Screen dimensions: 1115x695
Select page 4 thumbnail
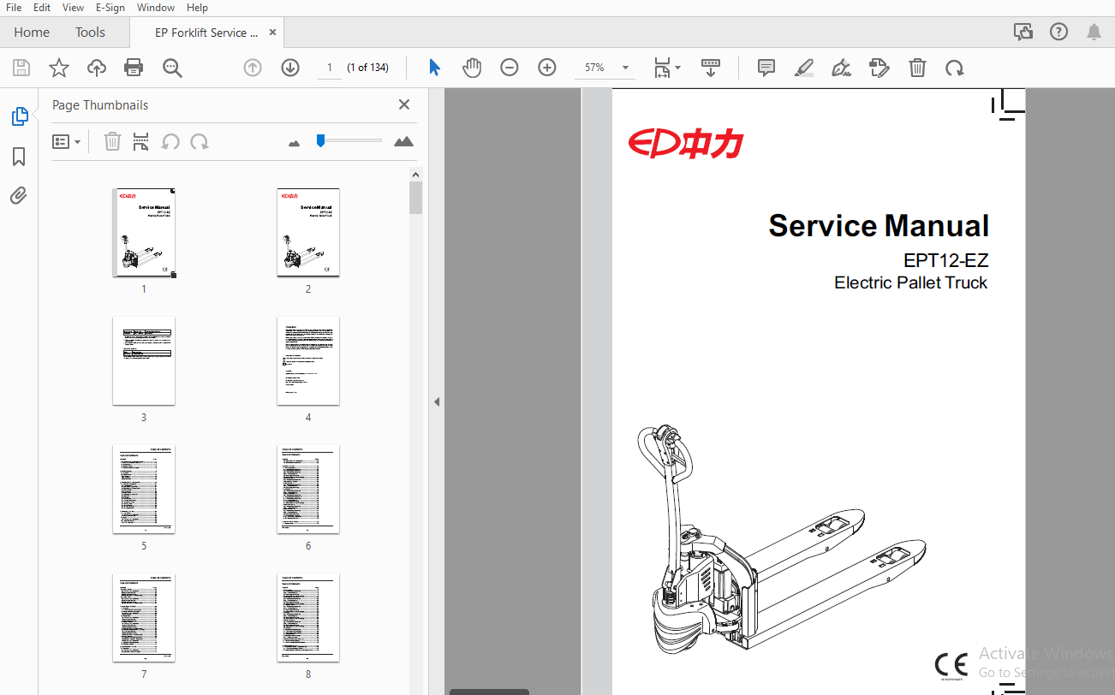(308, 361)
